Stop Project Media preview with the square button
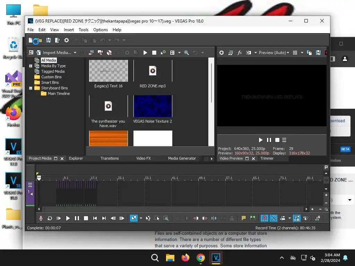This screenshot has width=355, height=266. click(154, 53)
